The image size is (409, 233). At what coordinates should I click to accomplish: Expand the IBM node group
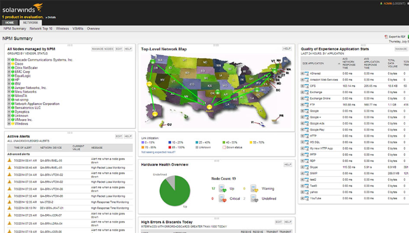[x=9, y=84]
